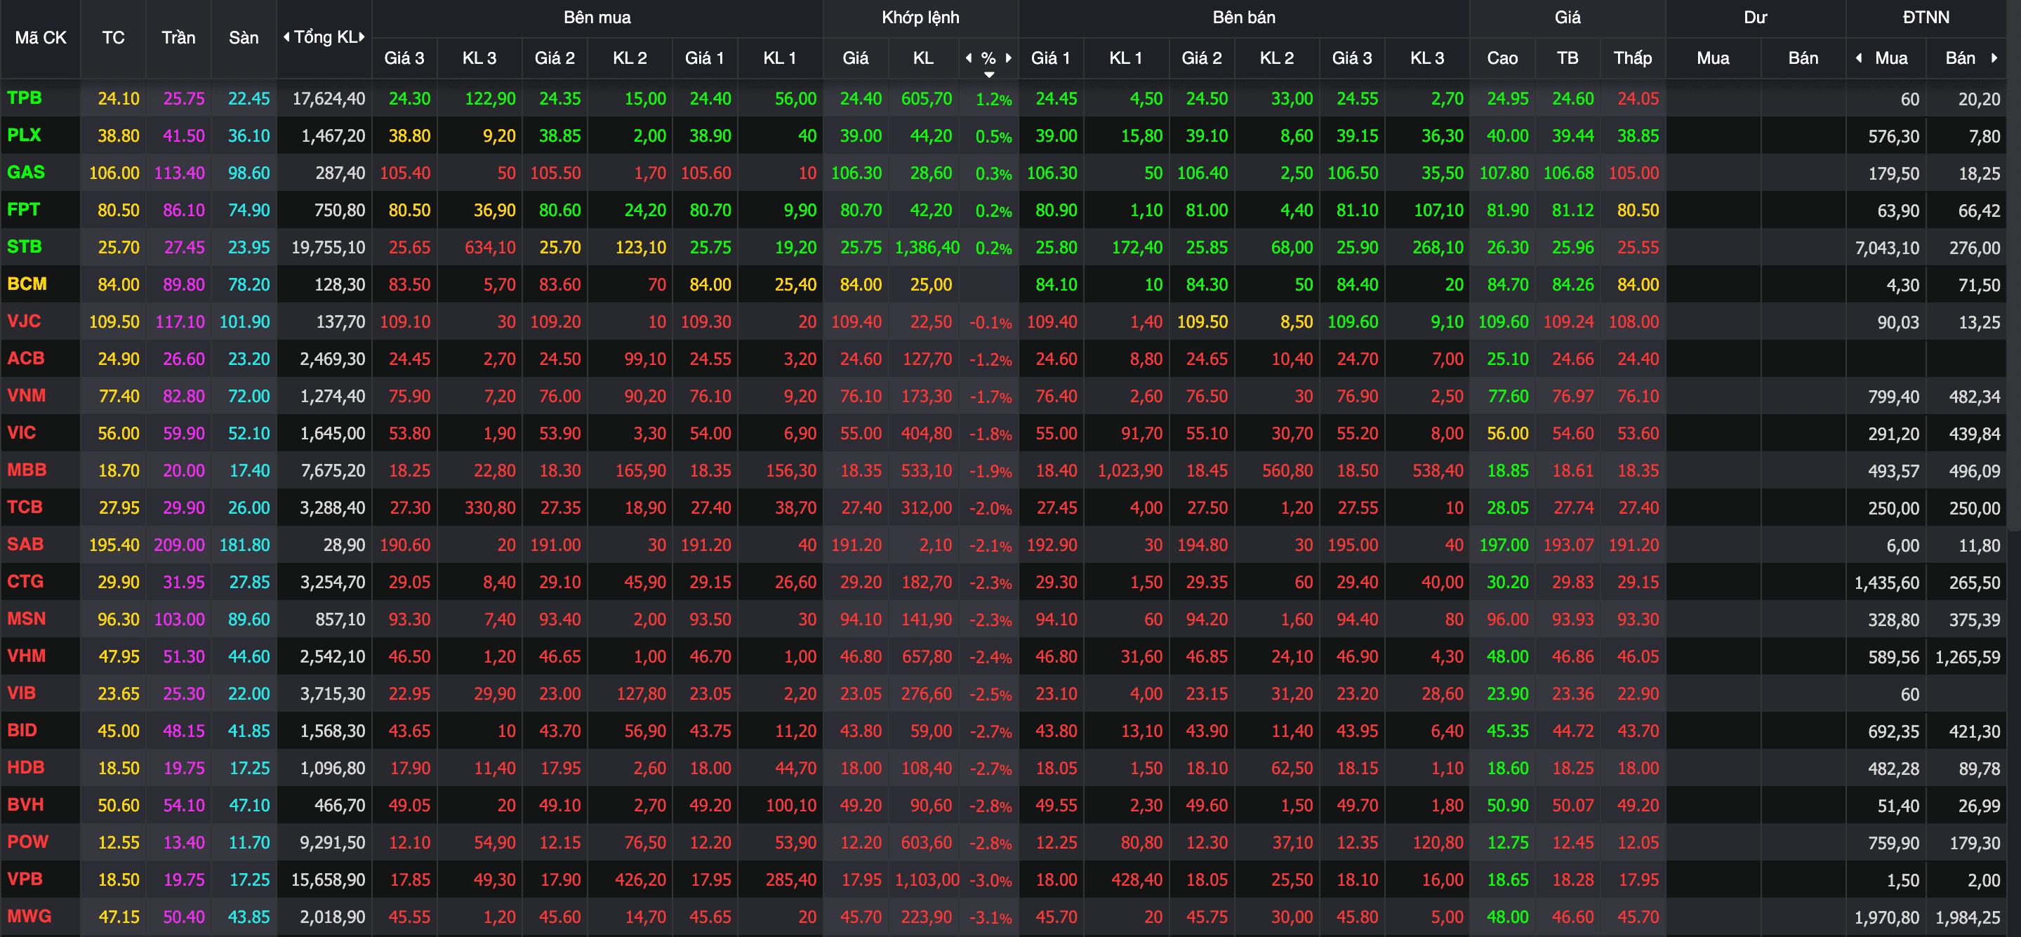
Task: Click the ĐTNN Bán column header
Action: click(1960, 58)
